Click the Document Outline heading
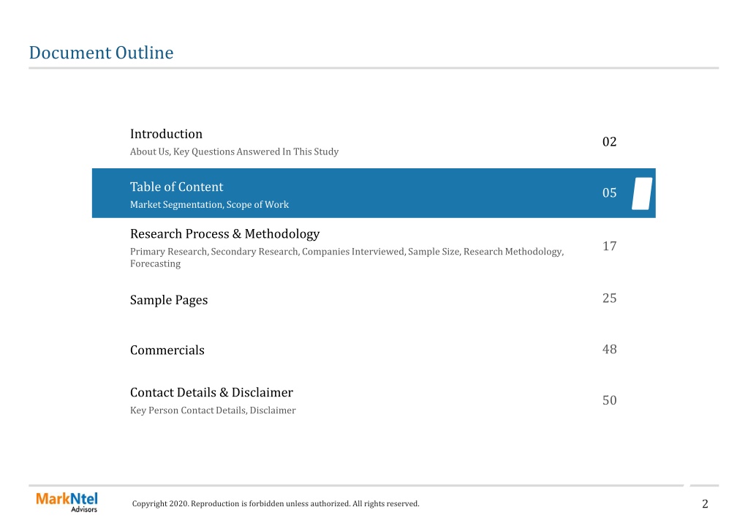748x518 pixels. 101,53
